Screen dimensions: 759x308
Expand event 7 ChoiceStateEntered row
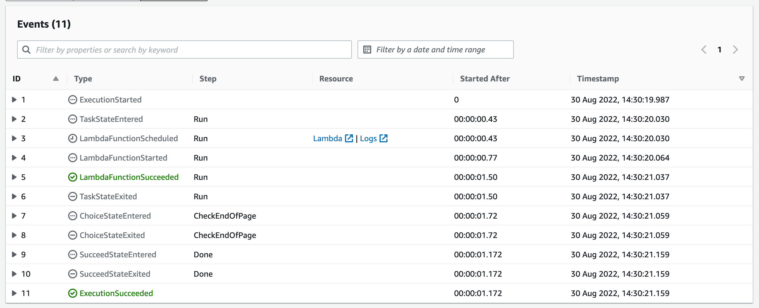point(14,216)
